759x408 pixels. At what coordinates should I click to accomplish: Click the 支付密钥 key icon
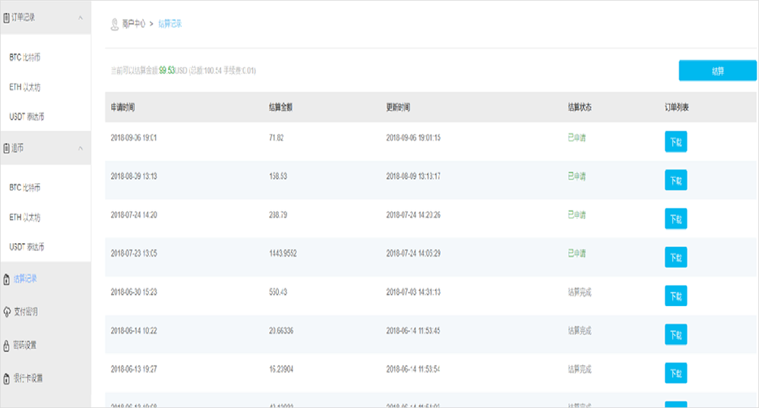point(7,312)
